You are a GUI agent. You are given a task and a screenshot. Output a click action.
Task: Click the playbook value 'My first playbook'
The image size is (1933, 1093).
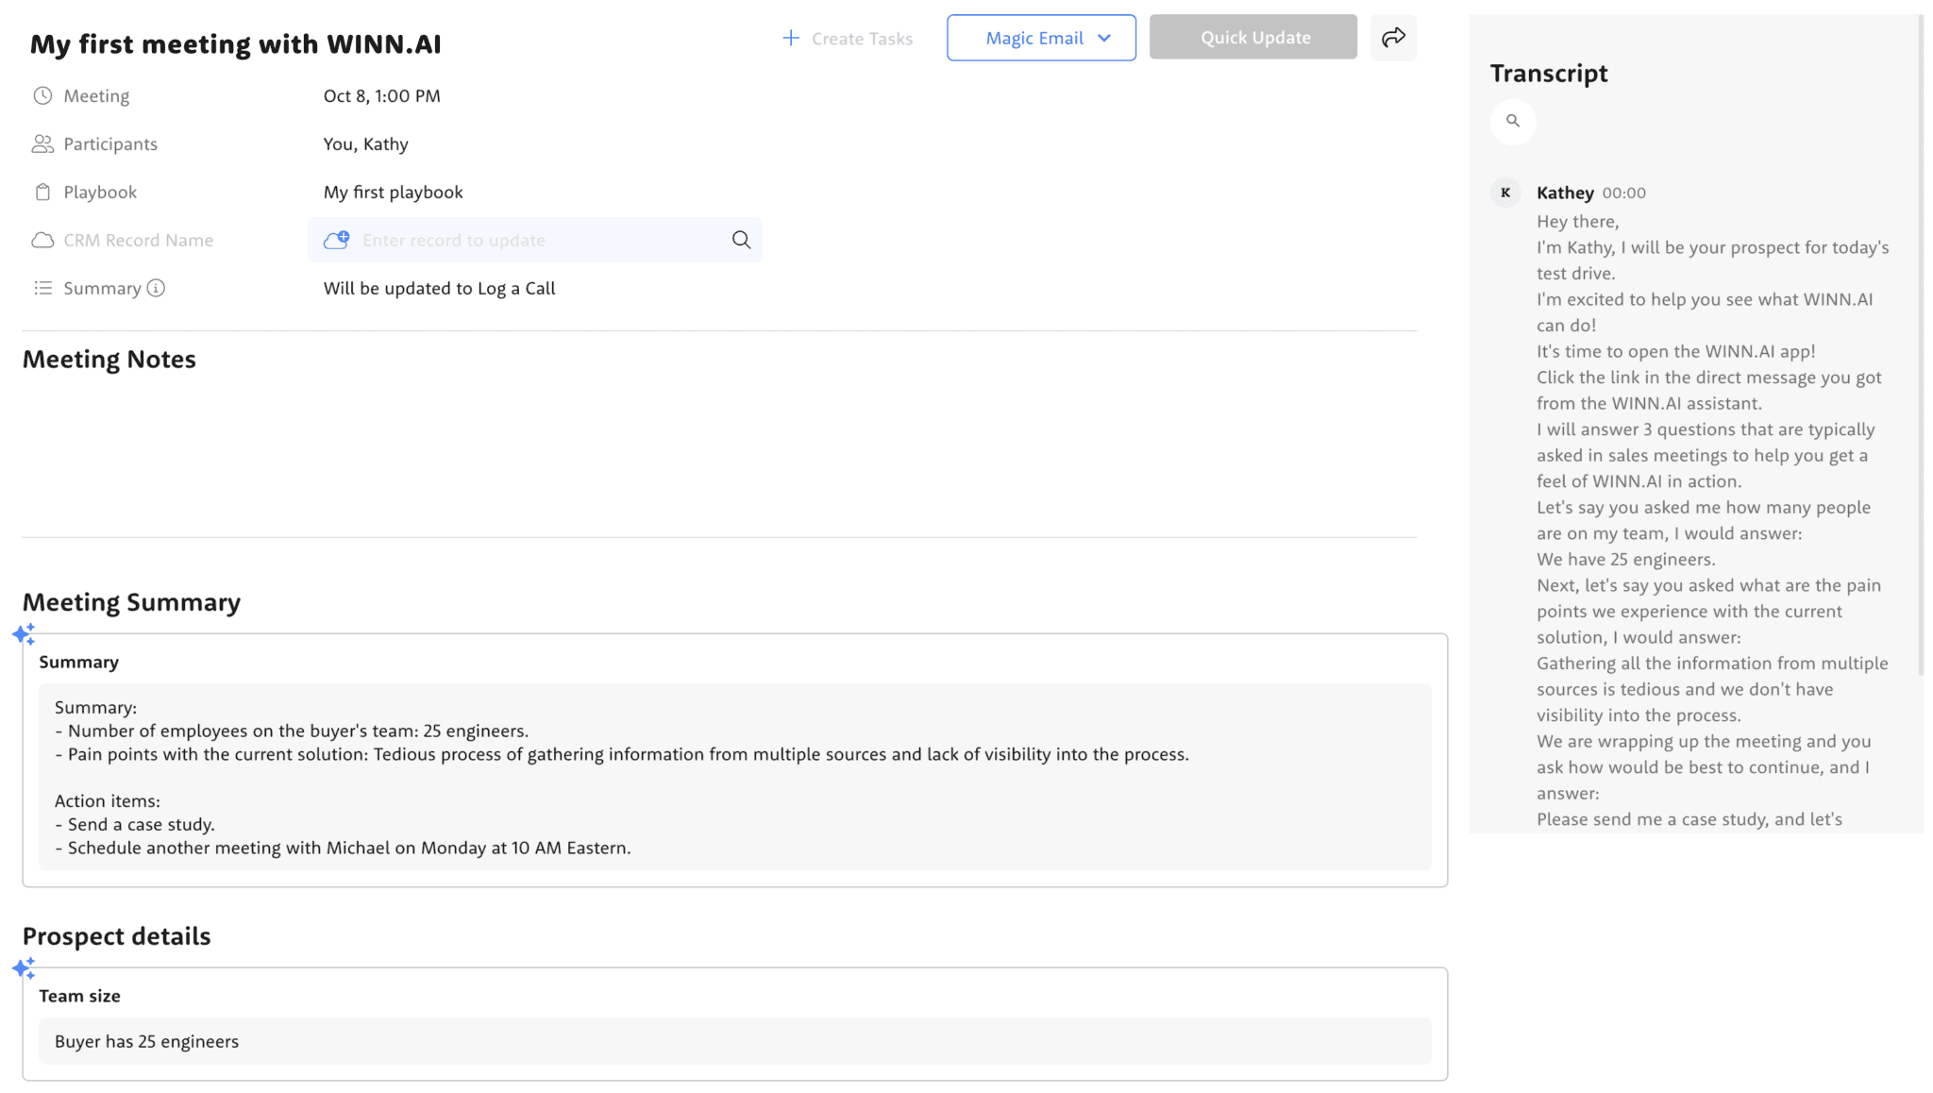click(x=394, y=192)
